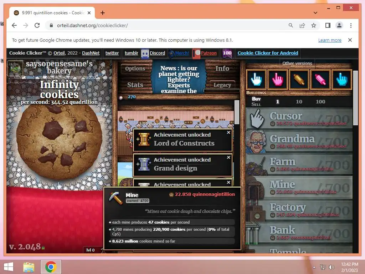Open File Explorer from taskbar
The width and height of the screenshot is (365, 274).
click(x=29, y=267)
